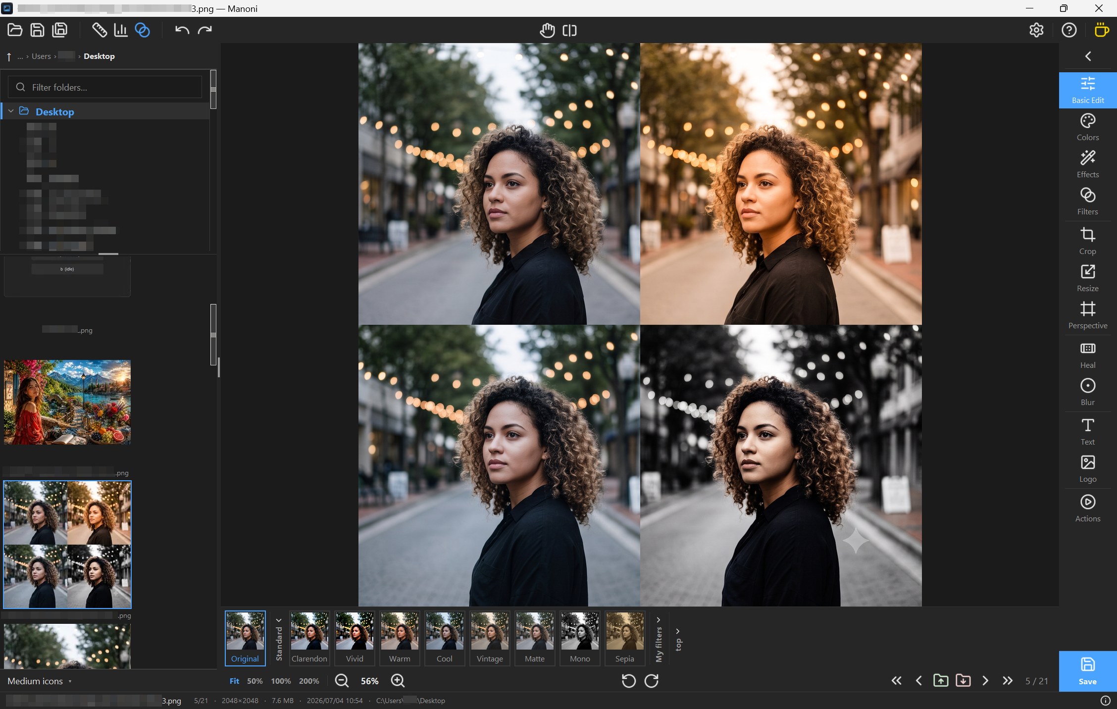The image size is (1117, 709).
Task: Click the large Save button at bottom right
Action: [x=1088, y=671]
